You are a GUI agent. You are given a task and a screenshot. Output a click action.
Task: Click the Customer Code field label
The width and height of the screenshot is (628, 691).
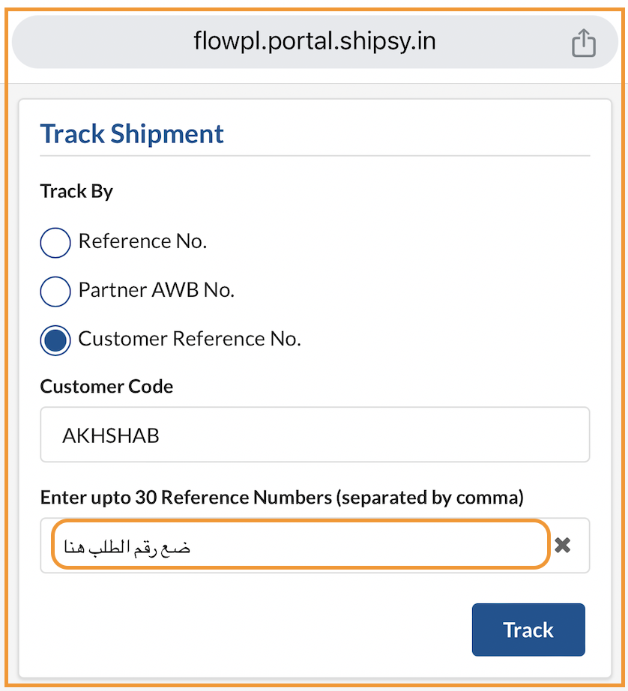point(106,387)
